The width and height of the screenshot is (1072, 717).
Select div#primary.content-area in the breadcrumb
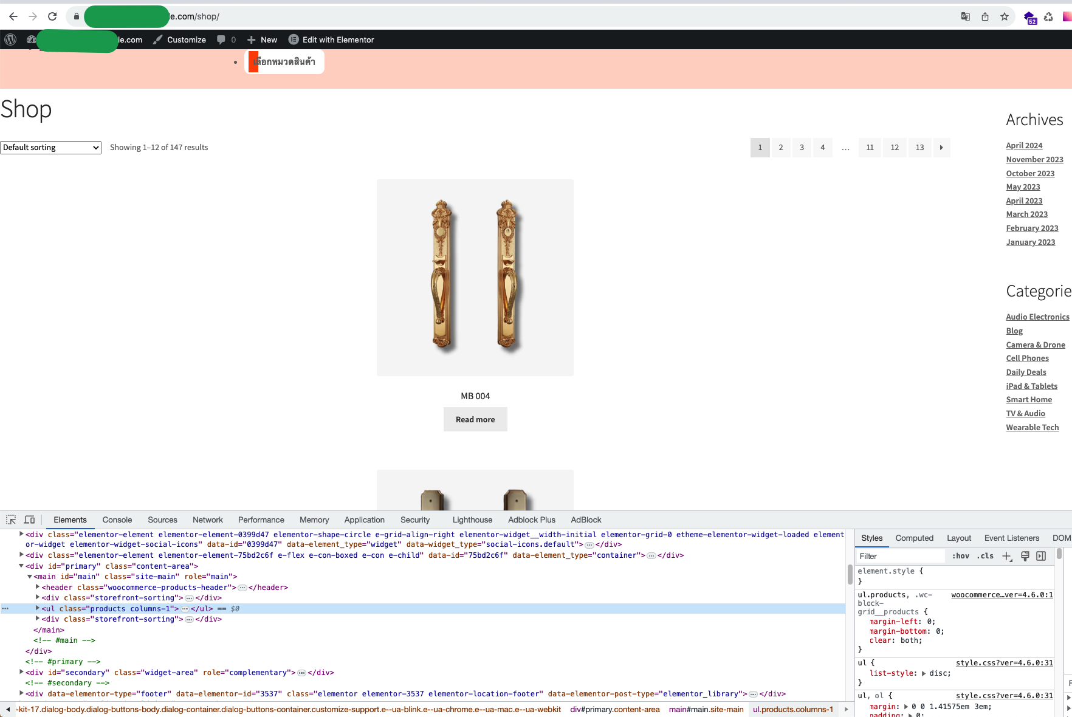(615, 709)
